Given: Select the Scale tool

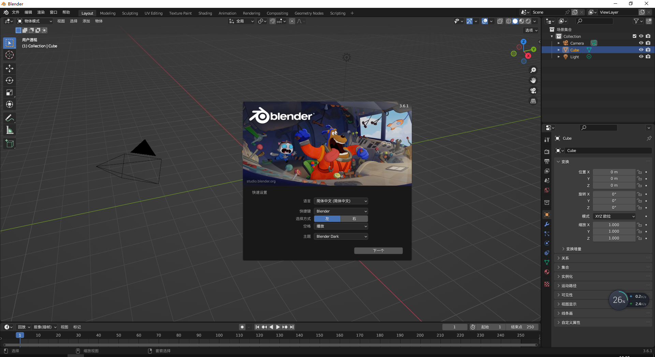Looking at the screenshot, I should click(10, 92).
